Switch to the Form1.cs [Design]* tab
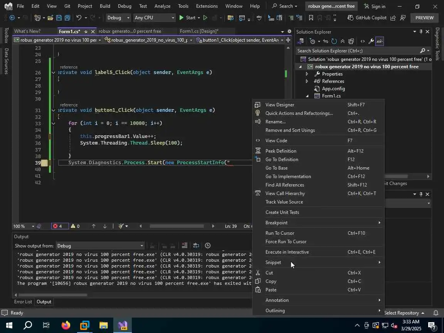444x333 pixels. [199, 31]
